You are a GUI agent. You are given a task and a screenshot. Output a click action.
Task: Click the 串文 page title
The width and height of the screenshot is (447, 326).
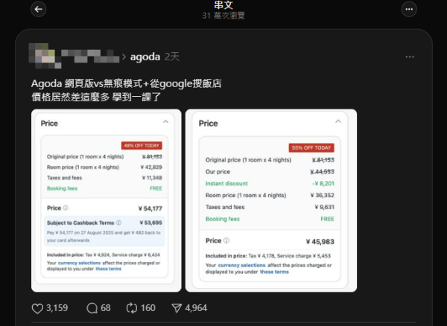click(x=223, y=5)
